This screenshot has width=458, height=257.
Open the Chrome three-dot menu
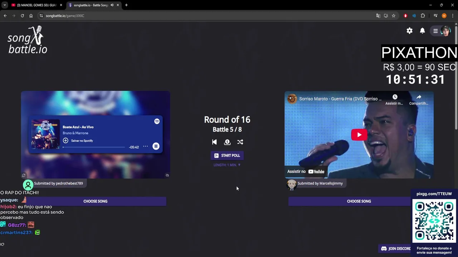pyautogui.click(x=453, y=16)
